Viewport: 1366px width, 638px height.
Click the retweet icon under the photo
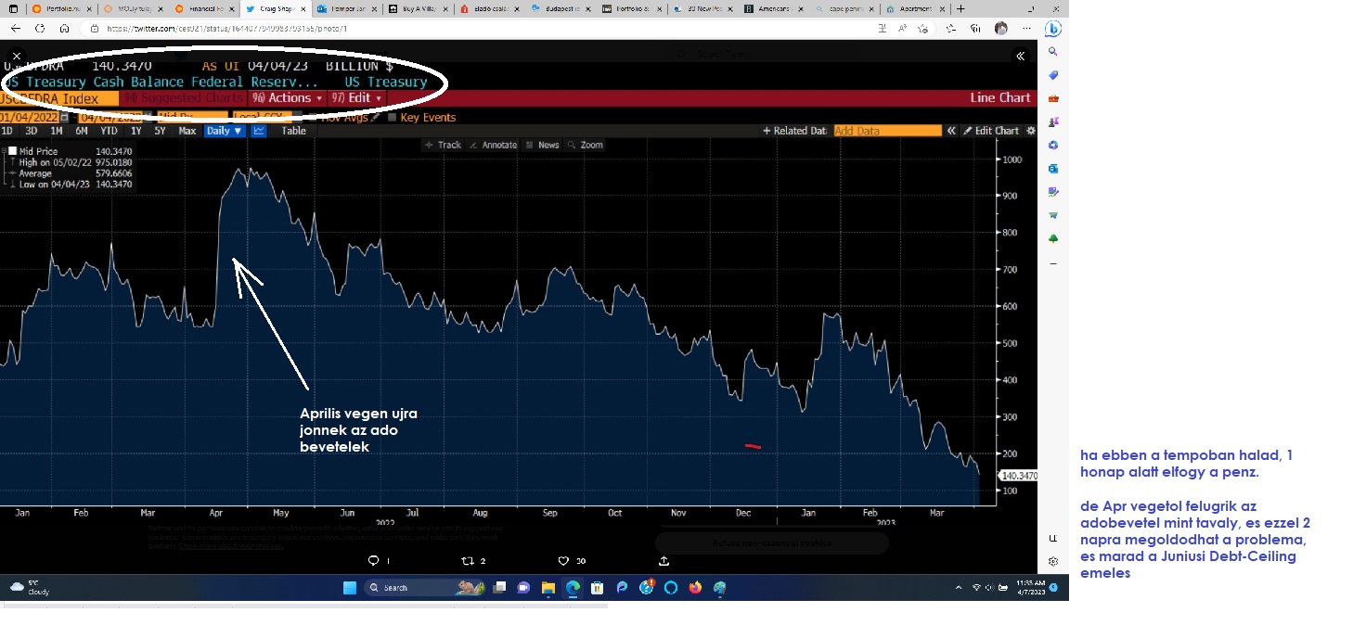tap(469, 561)
